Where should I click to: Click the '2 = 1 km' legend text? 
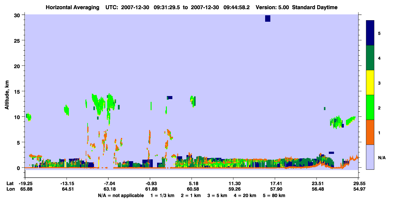191,195
